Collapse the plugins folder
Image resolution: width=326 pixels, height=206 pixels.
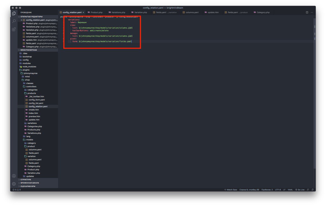(x=38, y=70)
